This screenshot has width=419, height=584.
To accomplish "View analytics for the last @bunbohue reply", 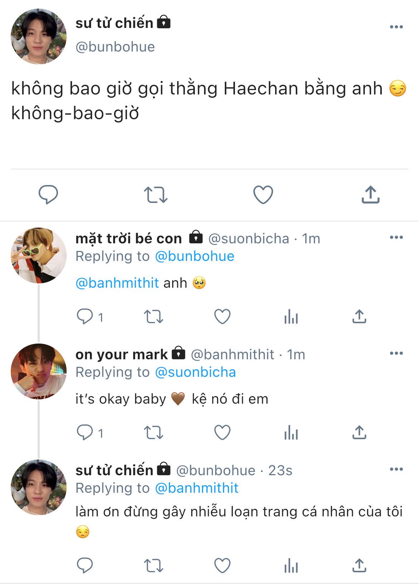I will 291,566.
